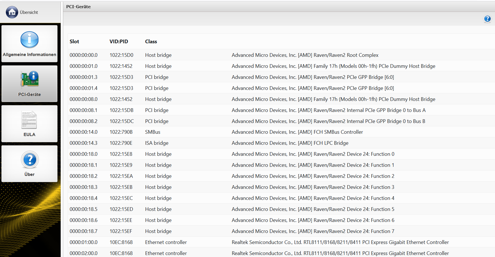Select VID:PID 1022:15EF

(x=121, y=231)
